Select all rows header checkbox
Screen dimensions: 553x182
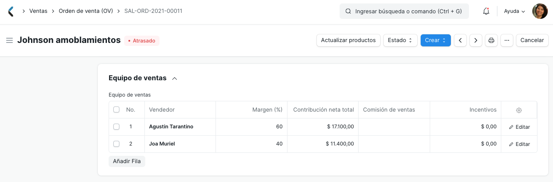[x=116, y=109]
